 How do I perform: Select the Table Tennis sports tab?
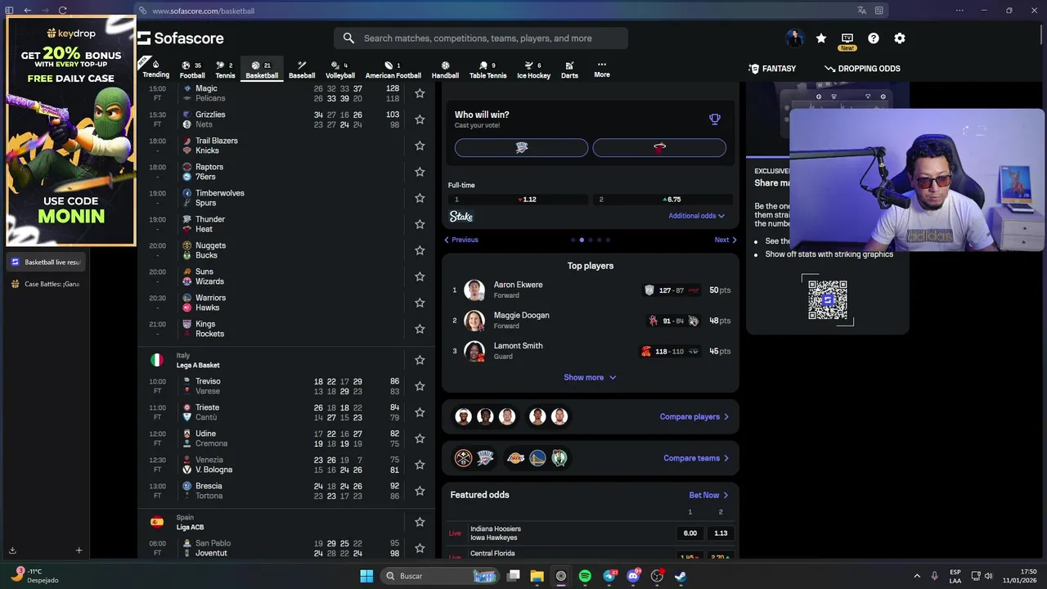click(x=488, y=70)
